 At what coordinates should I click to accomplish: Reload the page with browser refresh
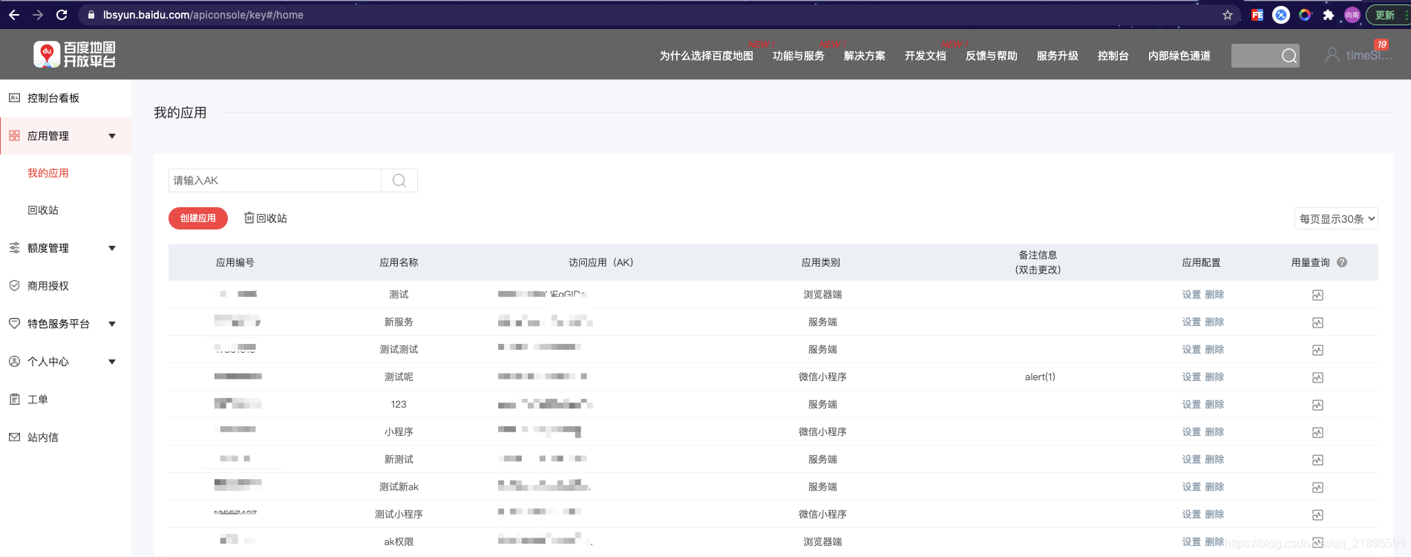point(62,15)
